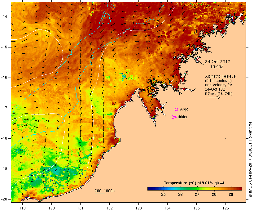Click the temperature color bar legend
This screenshot has height=211, width=254.
pos(195,189)
